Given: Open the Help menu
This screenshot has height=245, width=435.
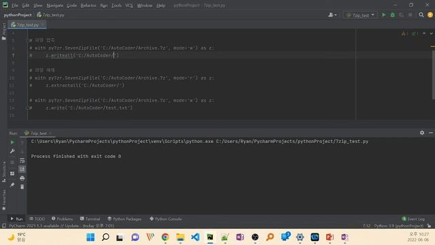Looking at the screenshot, I should [x=160, y=5].
